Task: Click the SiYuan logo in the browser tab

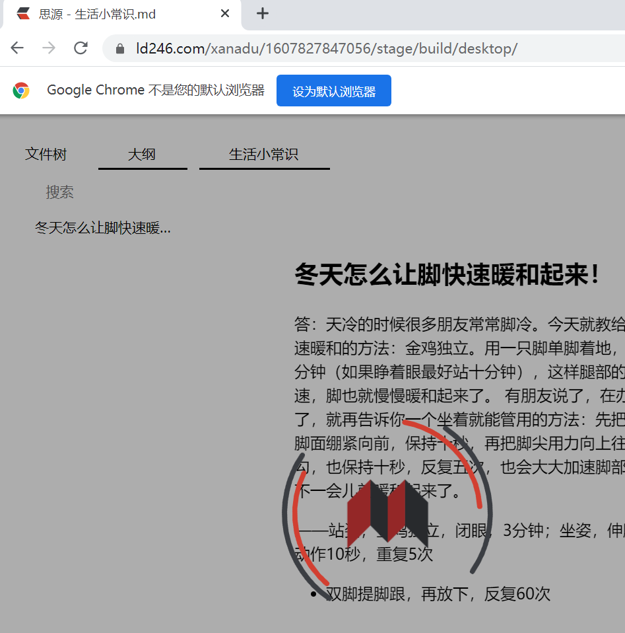Action: pyautogui.click(x=24, y=13)
